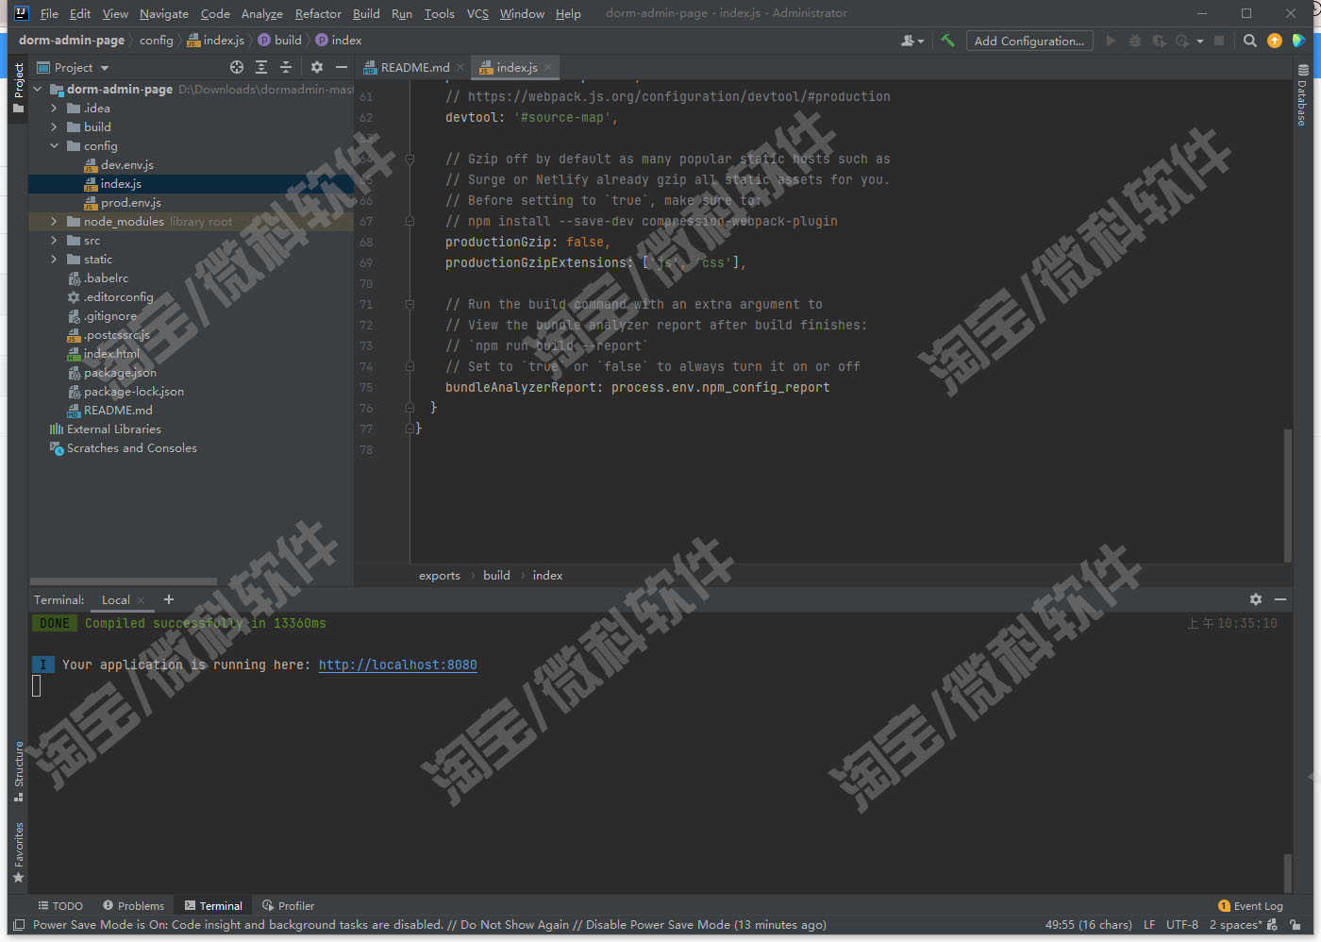This screenshot has width=1321, height=942.
Task: Open the Profiler tool tab
Action: (x=289, y=906)
